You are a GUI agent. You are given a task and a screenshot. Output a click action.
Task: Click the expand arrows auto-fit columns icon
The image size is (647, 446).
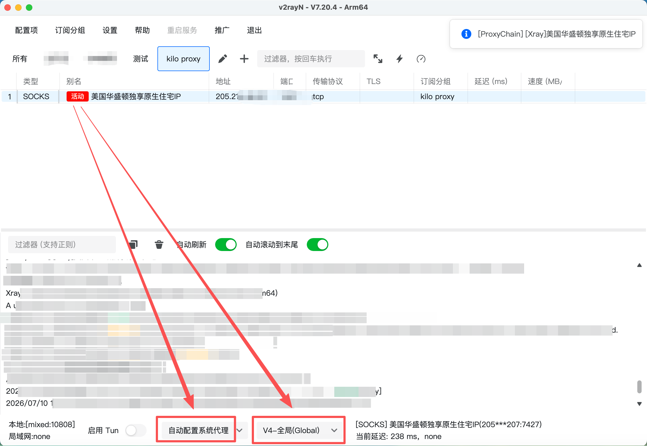click(378, 59)
